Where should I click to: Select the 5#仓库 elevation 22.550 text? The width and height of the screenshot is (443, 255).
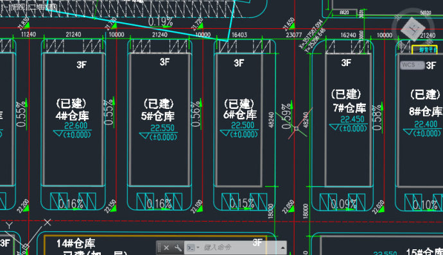(x=162, y=128)
